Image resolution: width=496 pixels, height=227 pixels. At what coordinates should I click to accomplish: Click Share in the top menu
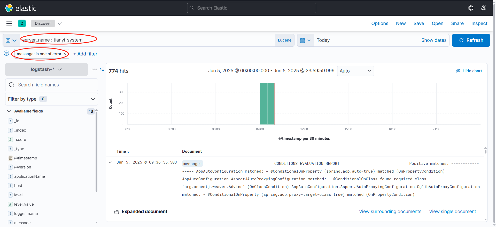coord(458,23)
